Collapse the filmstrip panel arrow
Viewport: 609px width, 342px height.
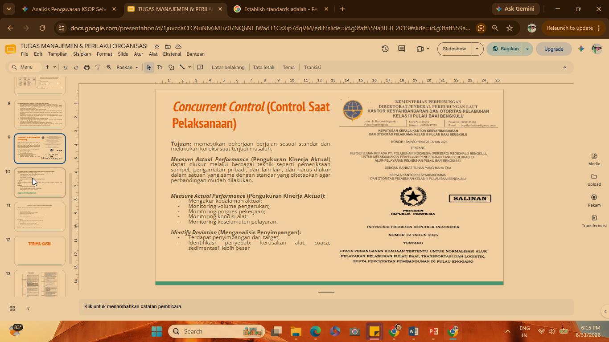tap(28, 309)
